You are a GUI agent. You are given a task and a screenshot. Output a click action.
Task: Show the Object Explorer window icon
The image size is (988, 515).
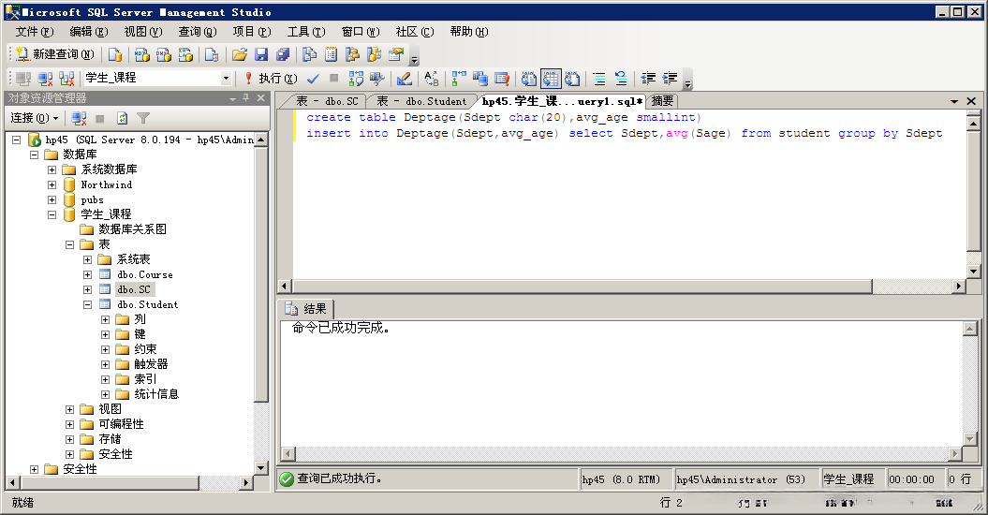352,55
